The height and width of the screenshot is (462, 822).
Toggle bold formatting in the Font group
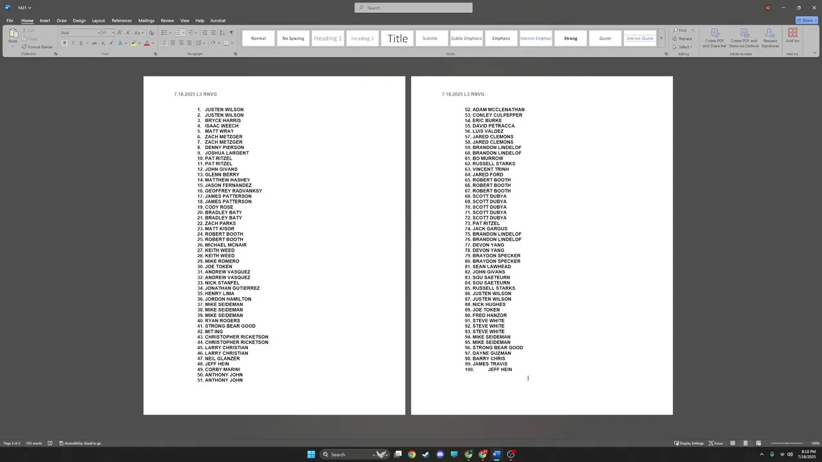coord(64,43)
